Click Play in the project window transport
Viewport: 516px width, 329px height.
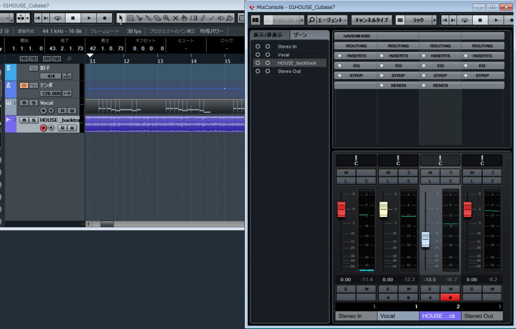(89, 18)
